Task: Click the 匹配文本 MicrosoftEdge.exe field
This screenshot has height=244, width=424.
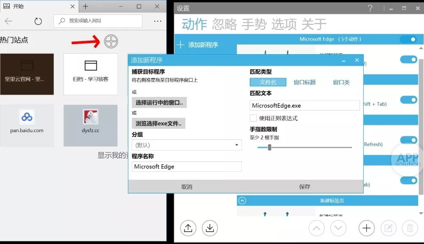Action: point(305,105)
